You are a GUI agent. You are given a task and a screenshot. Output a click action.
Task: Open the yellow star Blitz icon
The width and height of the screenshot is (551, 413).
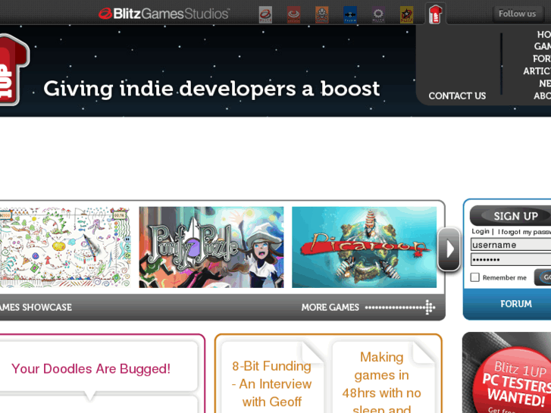point(406,14)
